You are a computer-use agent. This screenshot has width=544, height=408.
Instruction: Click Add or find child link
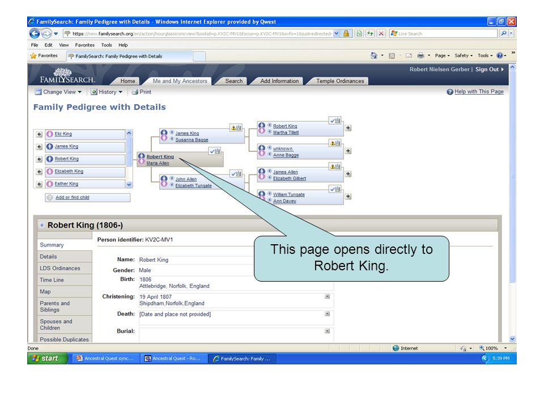tap(73, 197)
